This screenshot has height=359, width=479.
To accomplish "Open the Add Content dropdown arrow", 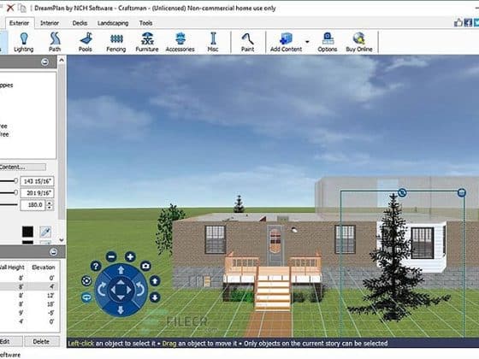I will 307,42.
